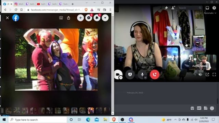Image resolution: width=219 pixels, height=123 pixels.
Task: Open the emoji picker in Discord
Action: 212,108
